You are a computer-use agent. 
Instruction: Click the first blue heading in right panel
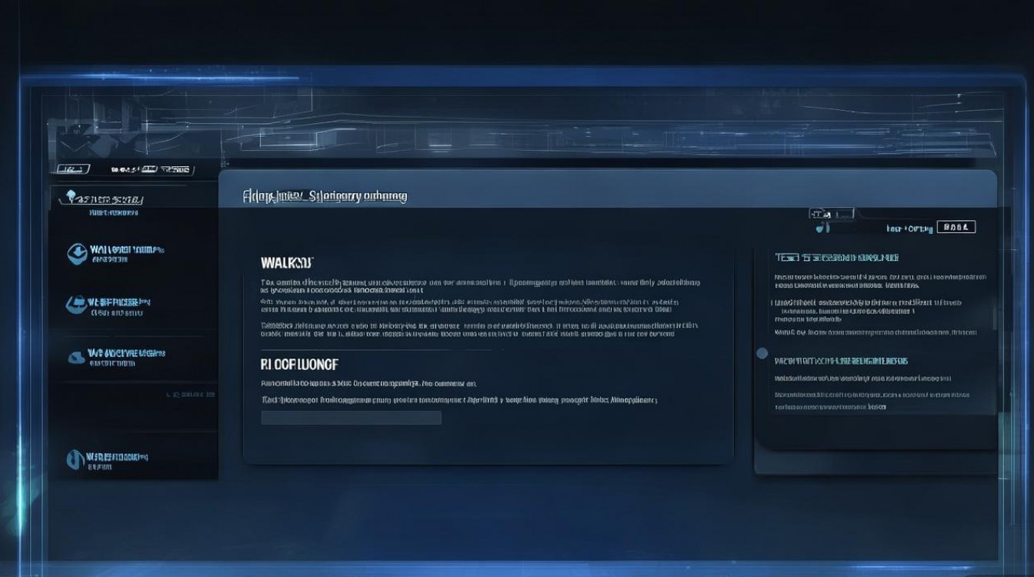pos(837,258)
